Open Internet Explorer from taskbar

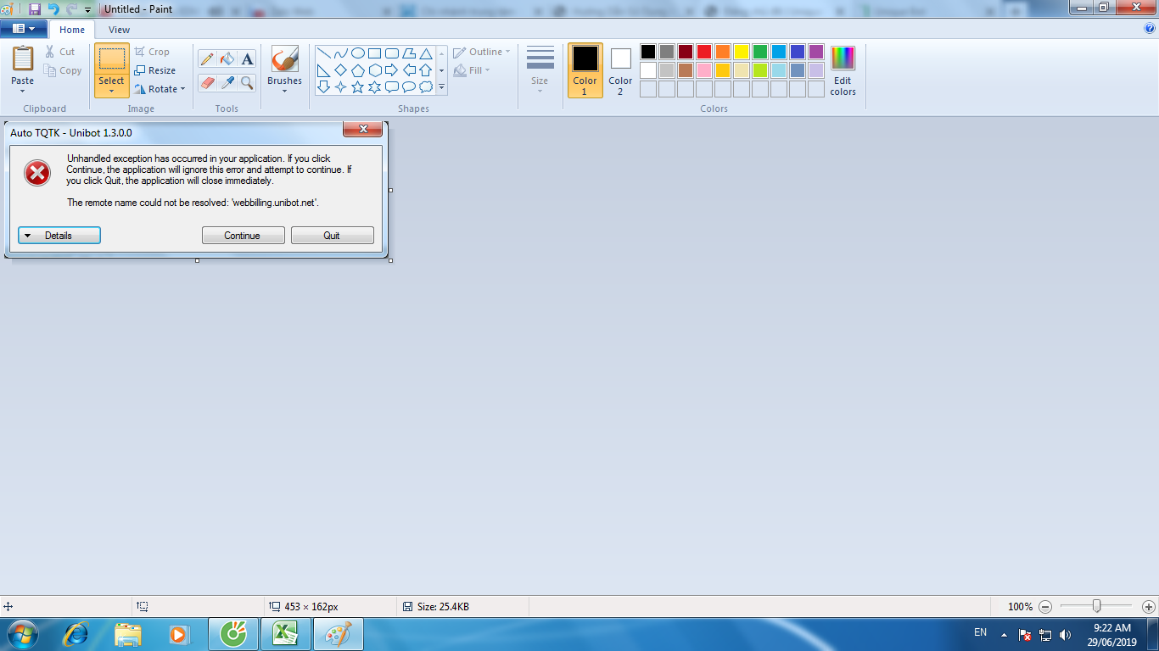click(76, 634)
